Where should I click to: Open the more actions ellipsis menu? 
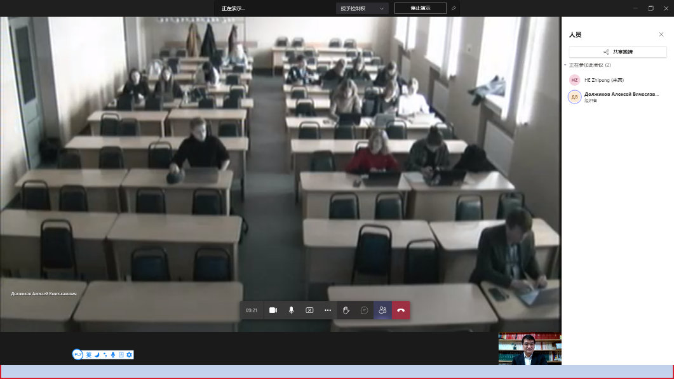coord(328,310)
